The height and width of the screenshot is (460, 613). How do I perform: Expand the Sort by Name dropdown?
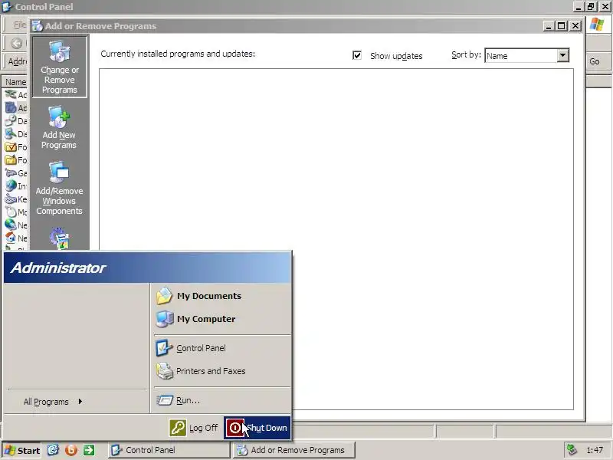(562, 55)
